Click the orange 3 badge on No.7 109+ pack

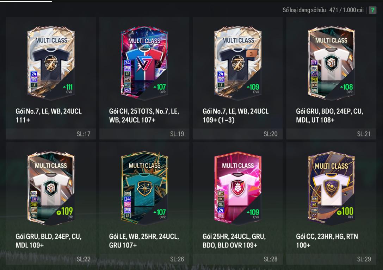(251, 54)
